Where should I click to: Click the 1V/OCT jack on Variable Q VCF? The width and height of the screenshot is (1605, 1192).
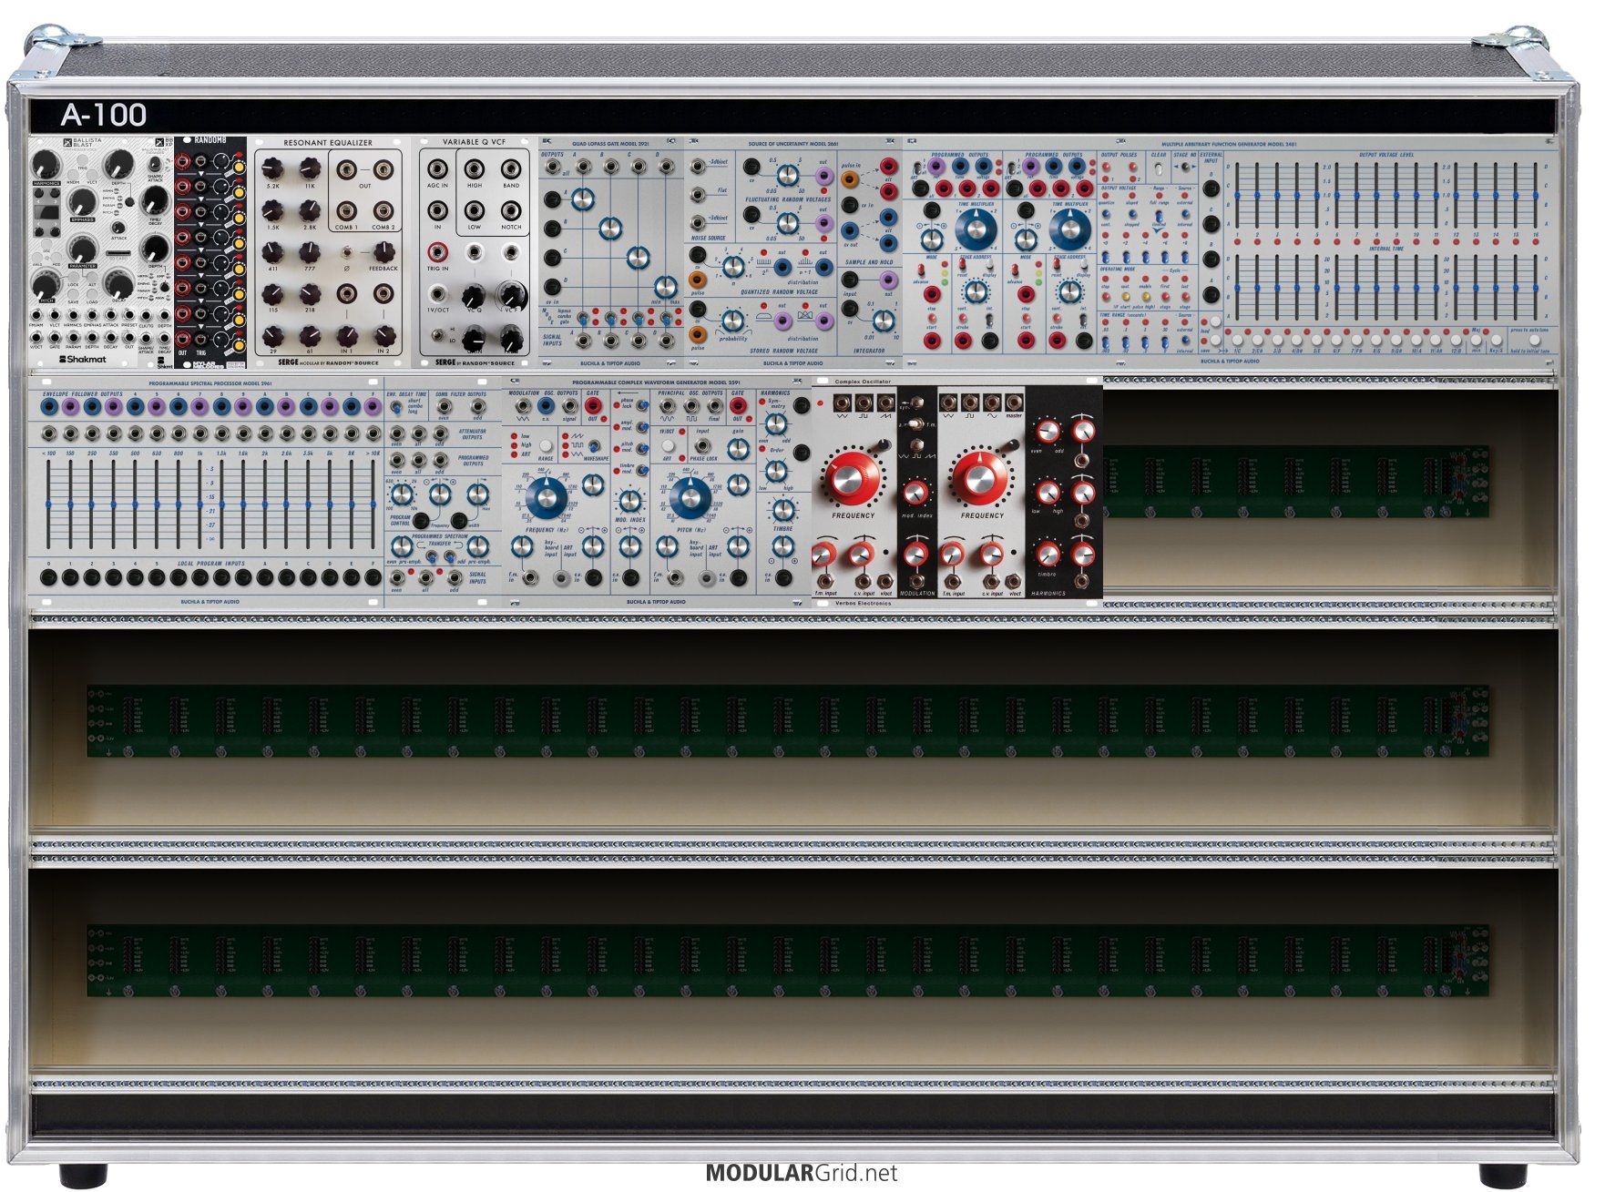click(437, 294)
